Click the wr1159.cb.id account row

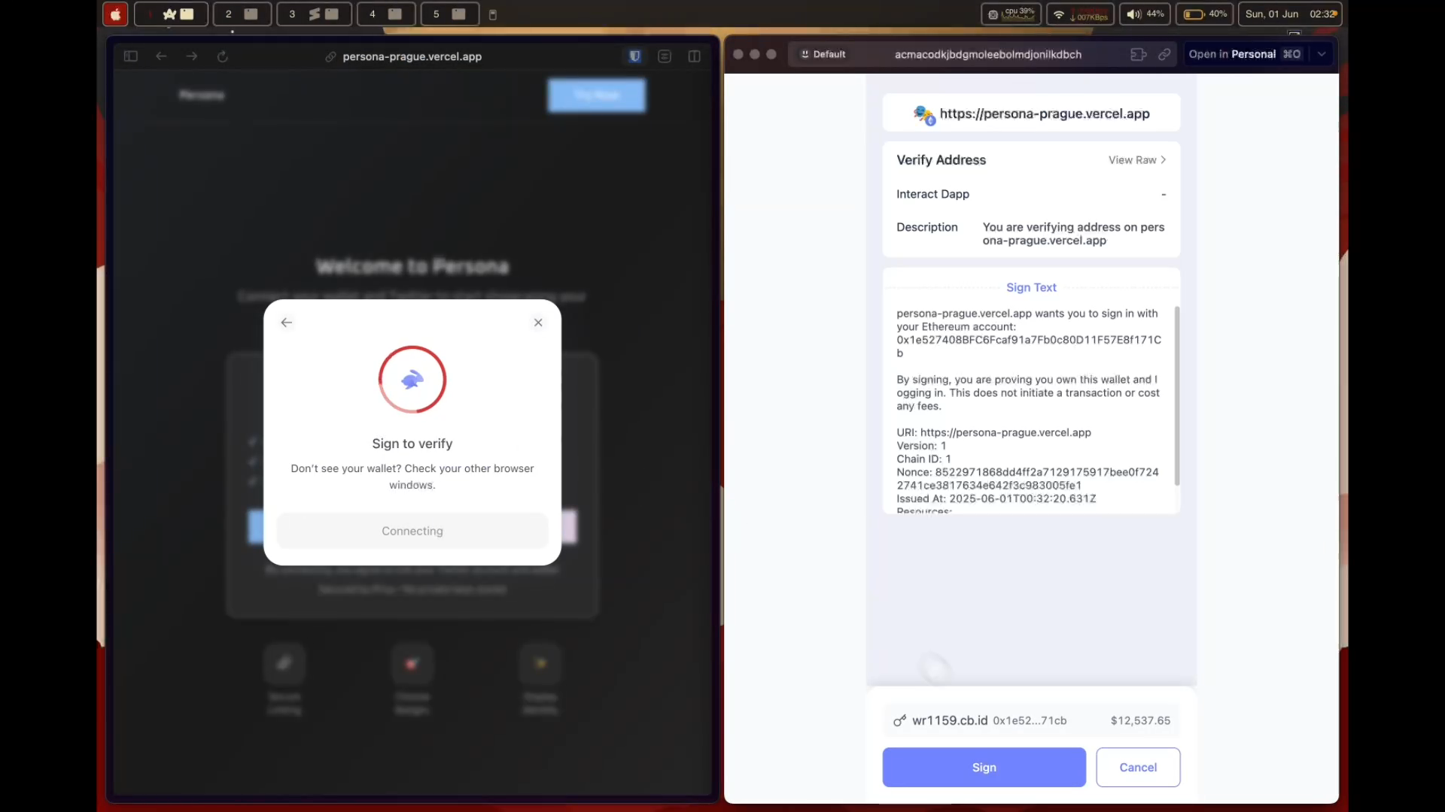click(1031, 720)
